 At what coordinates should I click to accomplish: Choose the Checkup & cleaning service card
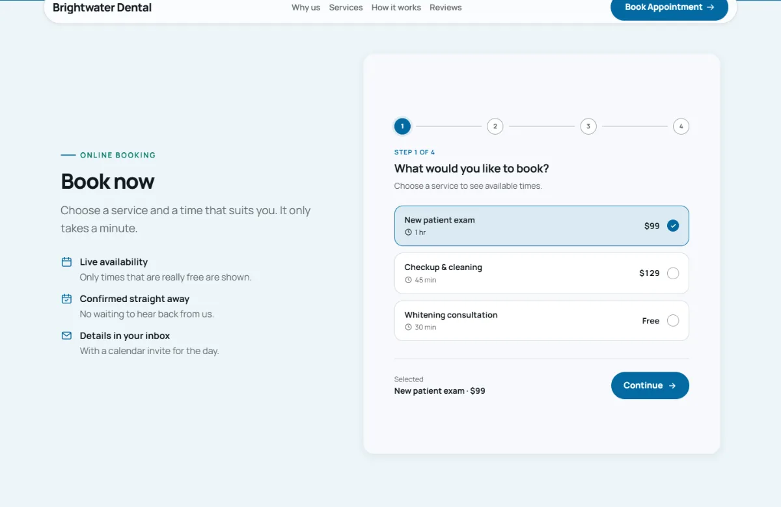click(x=541, y=273)
